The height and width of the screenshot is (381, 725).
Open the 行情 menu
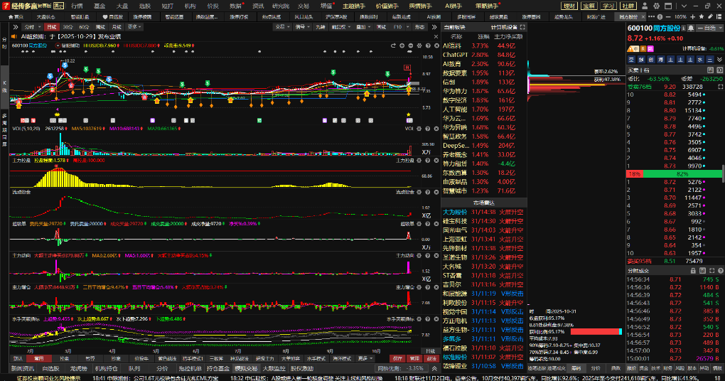tap(77, 6)
